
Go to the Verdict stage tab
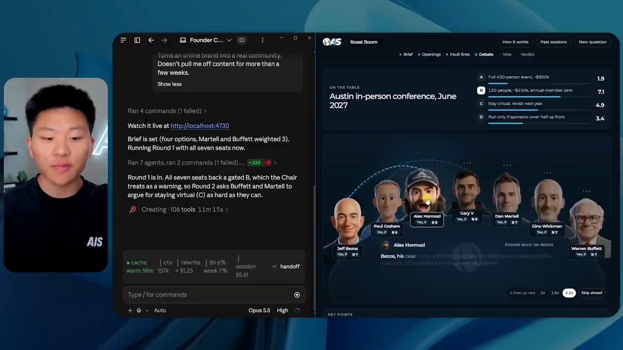pos(528,54)
